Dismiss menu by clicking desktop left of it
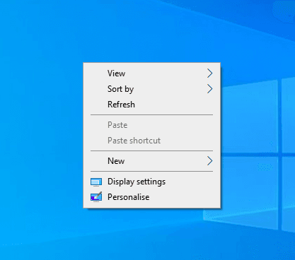 (41, 136)
